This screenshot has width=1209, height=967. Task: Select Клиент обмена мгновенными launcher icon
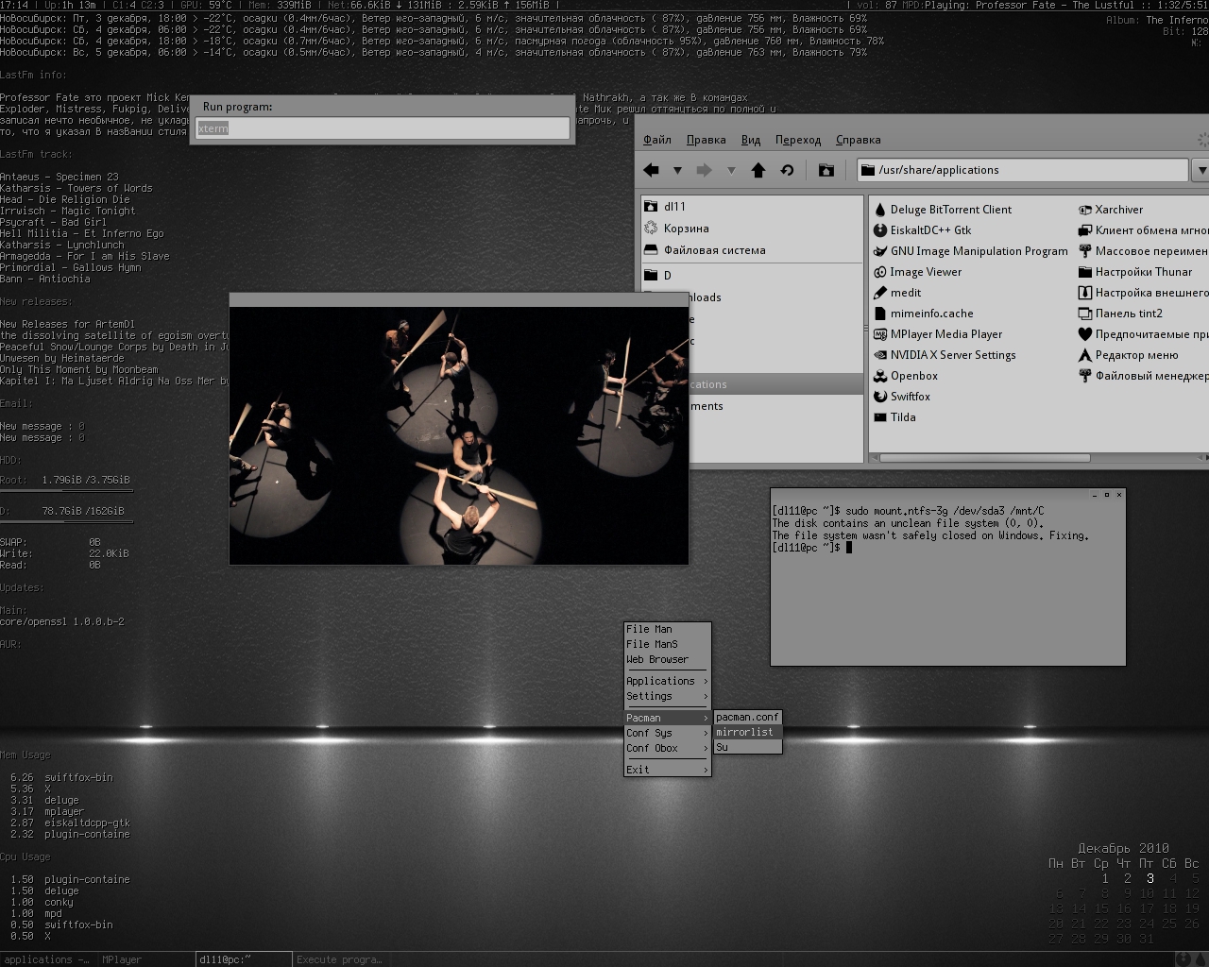1085,230
